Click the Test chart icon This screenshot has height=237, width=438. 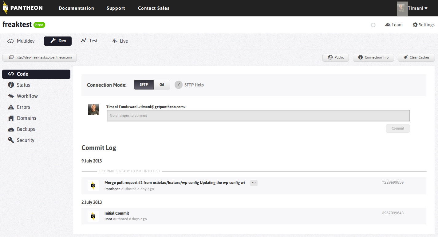[84, 40]
